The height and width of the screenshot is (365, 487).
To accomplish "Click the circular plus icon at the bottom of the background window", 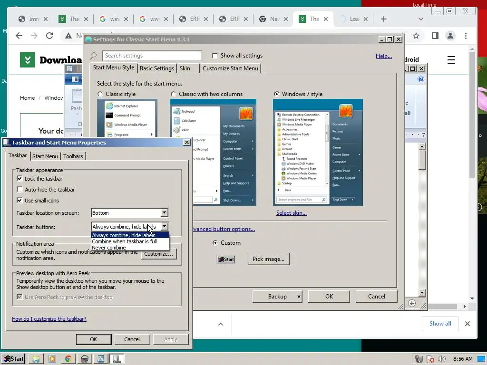I will (x=412, y=303).
